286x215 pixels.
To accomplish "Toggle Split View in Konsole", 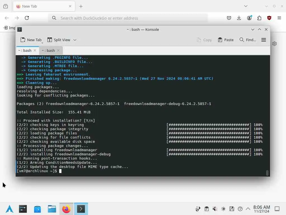I will pos(59,40).
